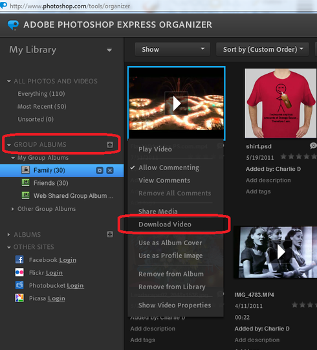Open the My Library dropdown arrow
The image size is (317, 350).
pos(109,50)
